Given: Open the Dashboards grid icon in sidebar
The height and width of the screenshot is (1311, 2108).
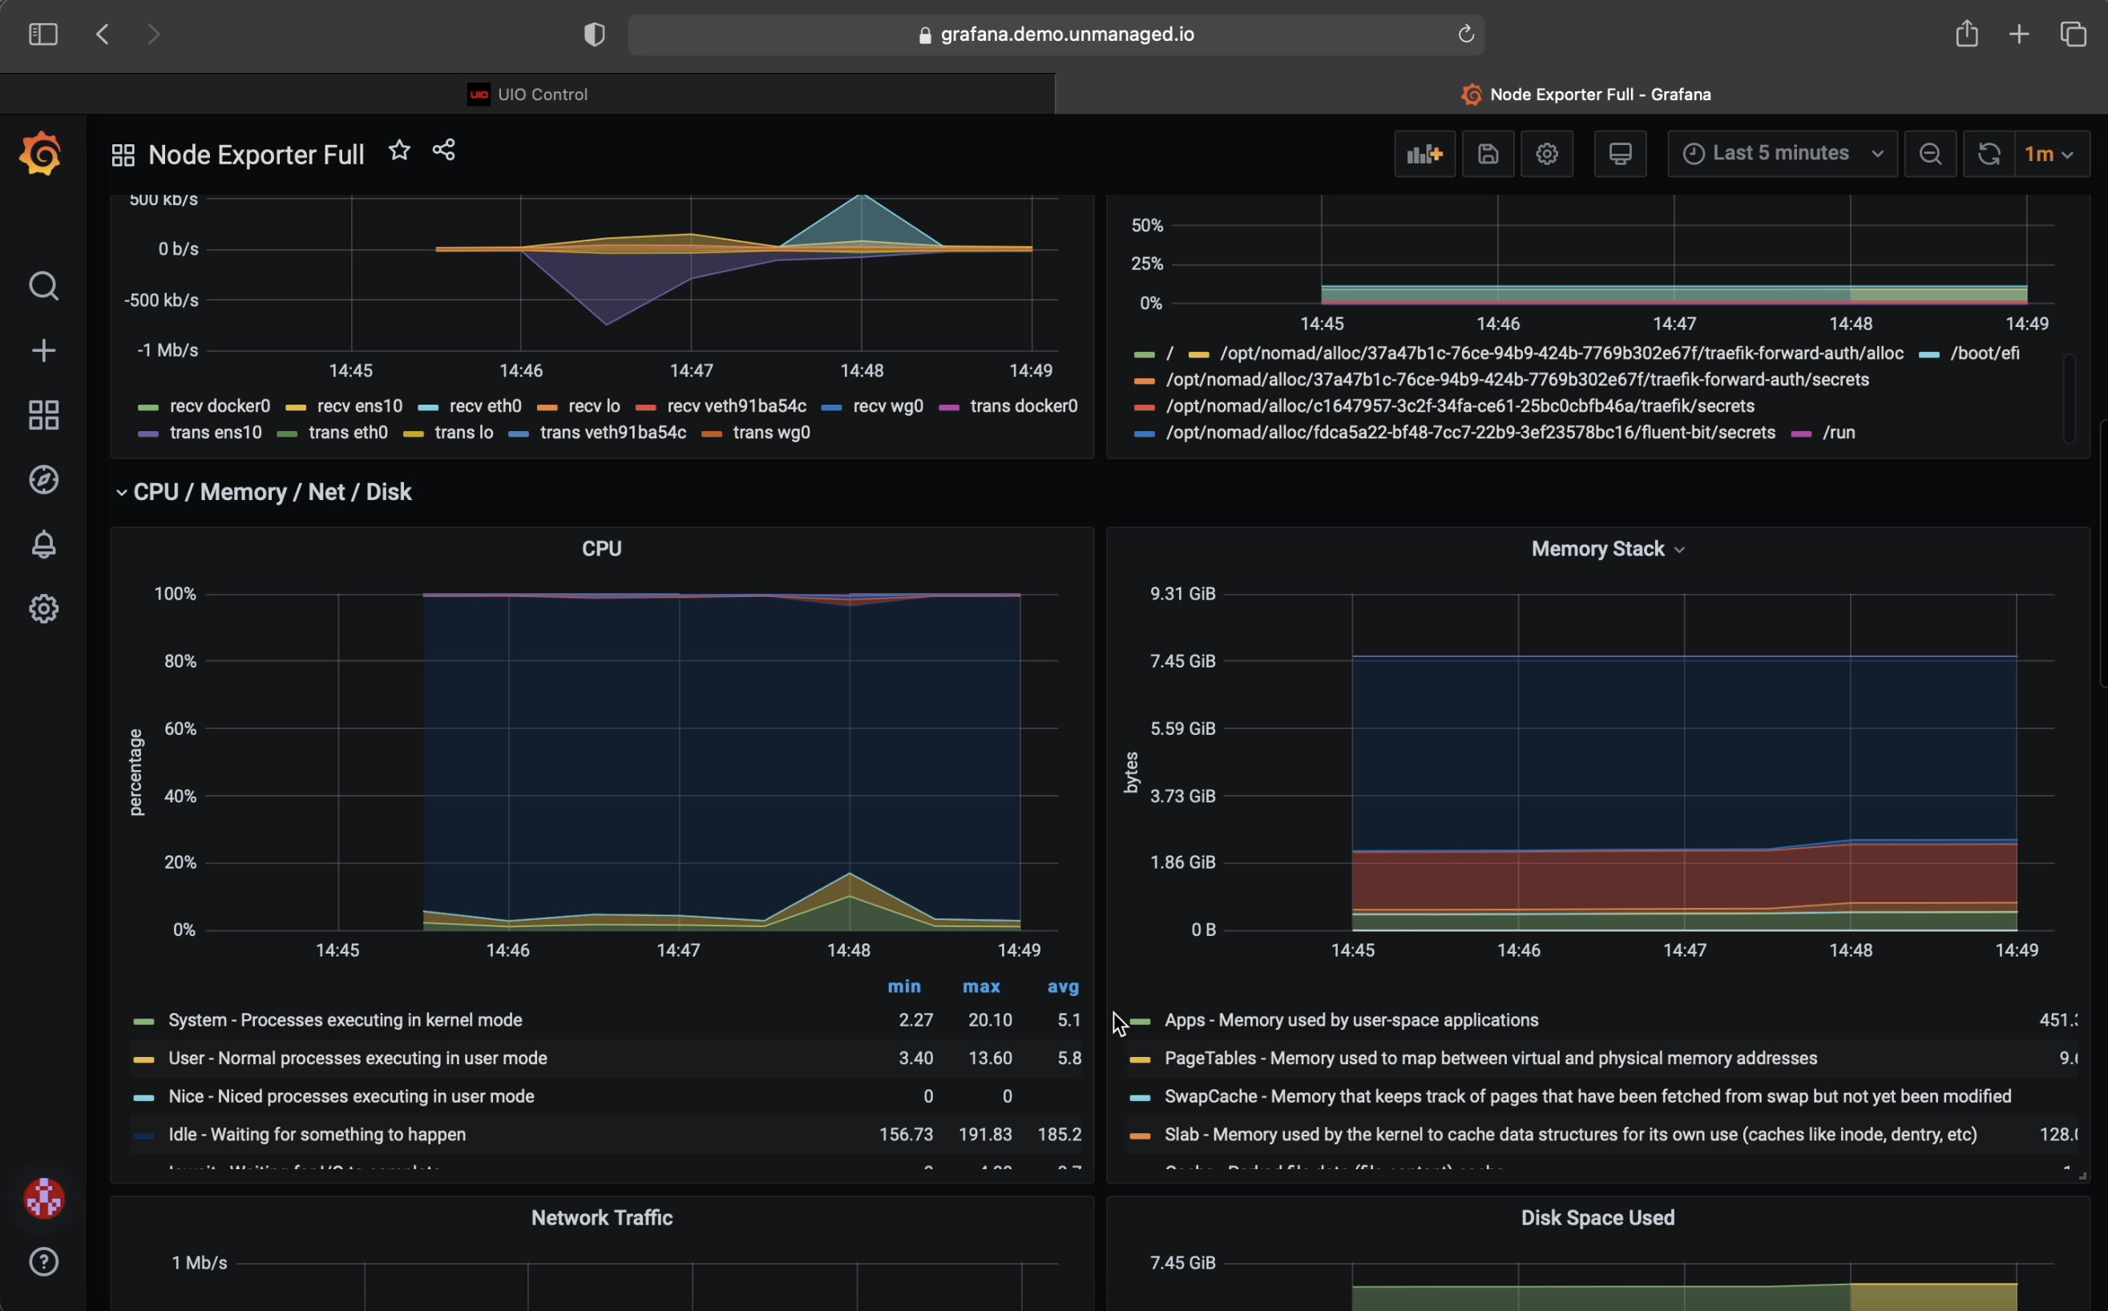Looking at the screenshot, I should [x=43, y=414].
